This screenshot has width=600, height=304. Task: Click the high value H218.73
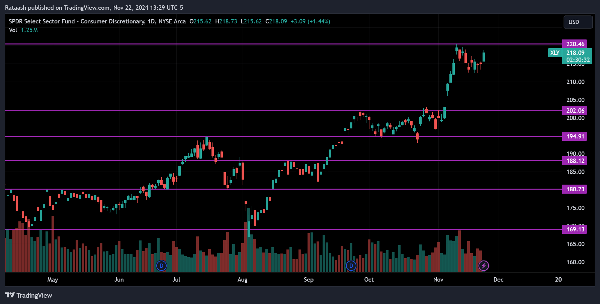(226, 21)
